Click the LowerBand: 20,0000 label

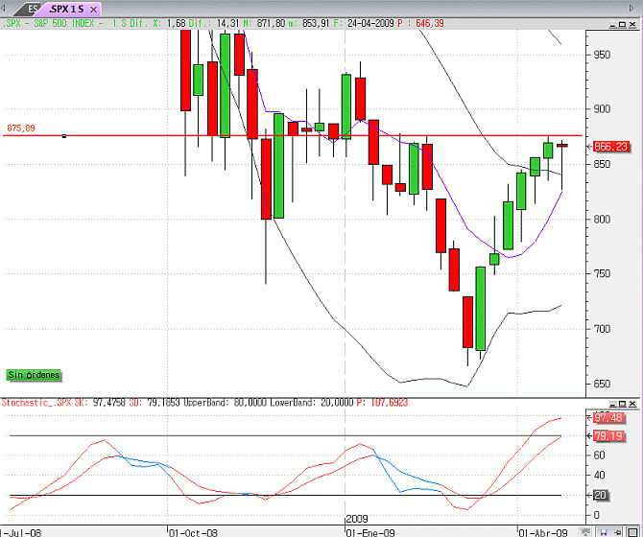(312, 403)
